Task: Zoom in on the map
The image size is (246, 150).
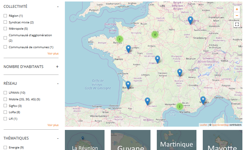Action: [237, 10]
